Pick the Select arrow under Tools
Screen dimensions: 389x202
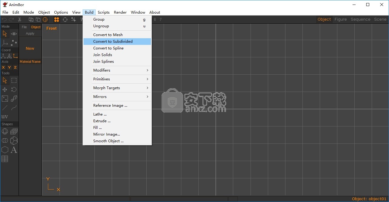pos(5,80)
